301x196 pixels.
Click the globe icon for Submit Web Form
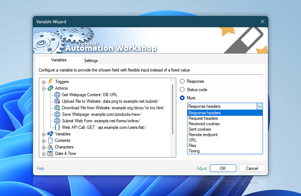(57, 121)
